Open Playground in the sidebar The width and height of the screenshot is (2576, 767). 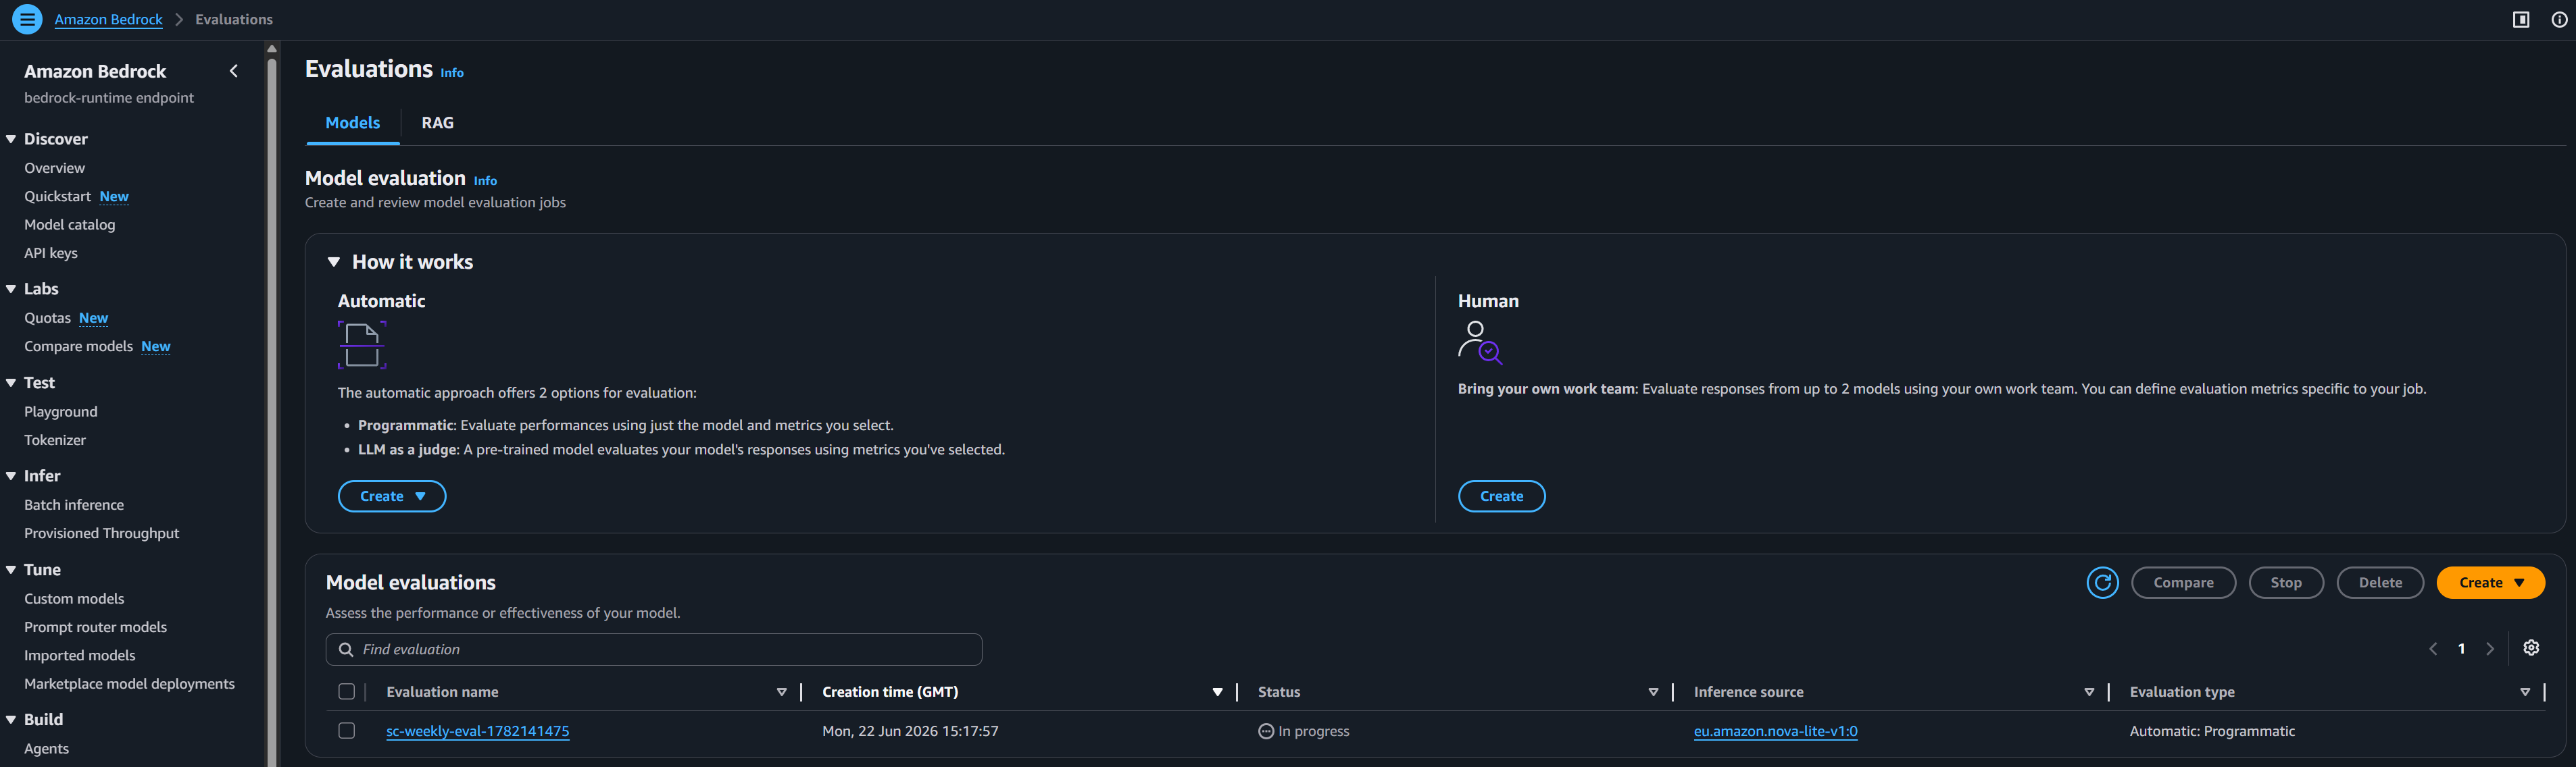click(x=61, y=411)
